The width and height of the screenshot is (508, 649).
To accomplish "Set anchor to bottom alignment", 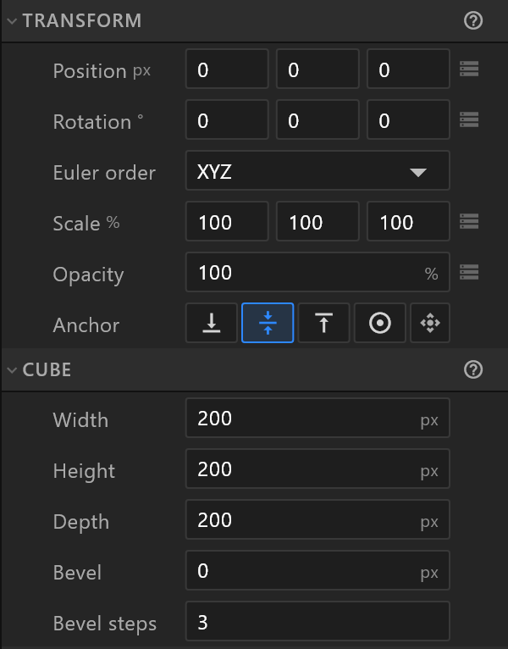I will (212, 323).
